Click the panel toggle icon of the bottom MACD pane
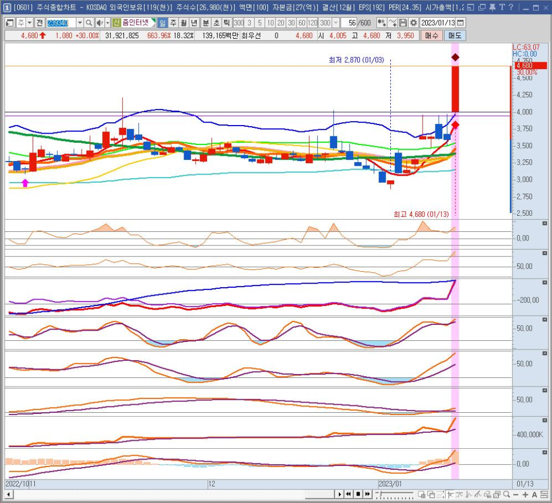Viewport: 552px width, 503px height. (545, 452)
